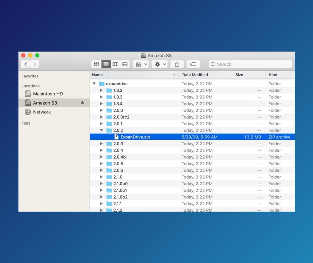
Task: Click the Share icon
Action: point(177,64)
